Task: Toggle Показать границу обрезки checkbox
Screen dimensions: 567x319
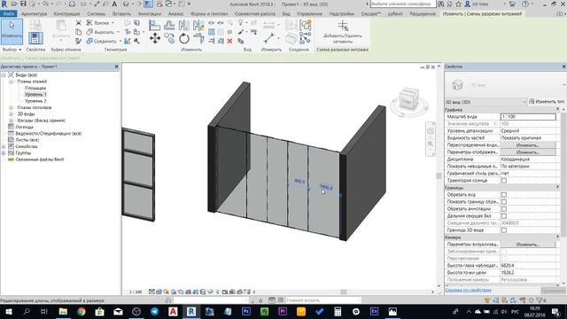Action: 504,202
